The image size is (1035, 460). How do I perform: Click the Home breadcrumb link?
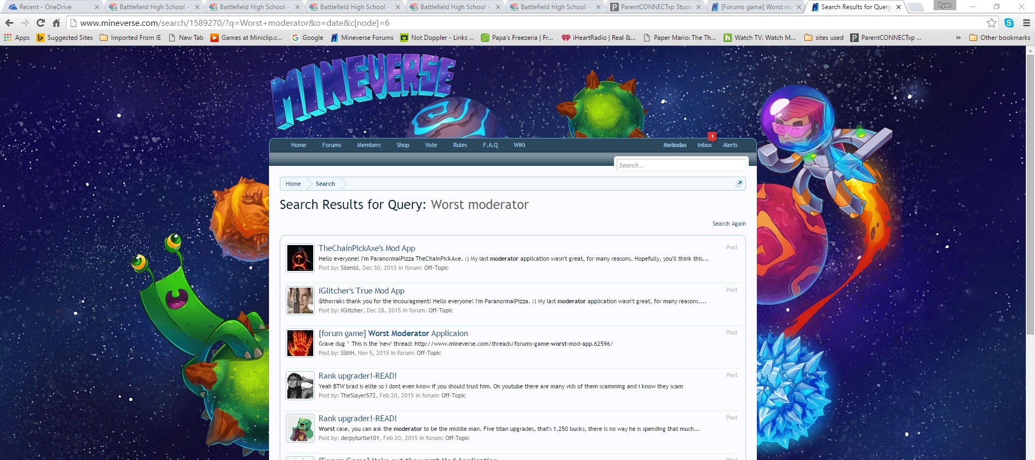(293, 184)
